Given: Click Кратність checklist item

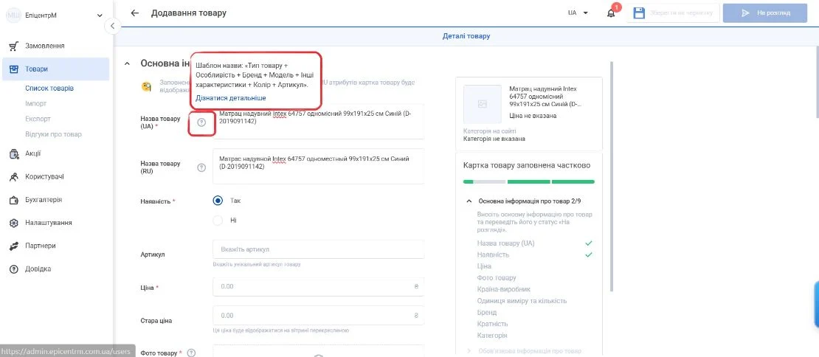Looking at the screenshot, I should (492, 324).
